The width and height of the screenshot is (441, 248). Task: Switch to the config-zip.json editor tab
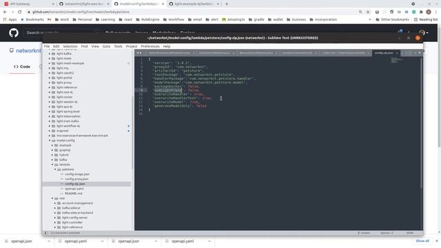pyautogui.click(x=384, y=53)
